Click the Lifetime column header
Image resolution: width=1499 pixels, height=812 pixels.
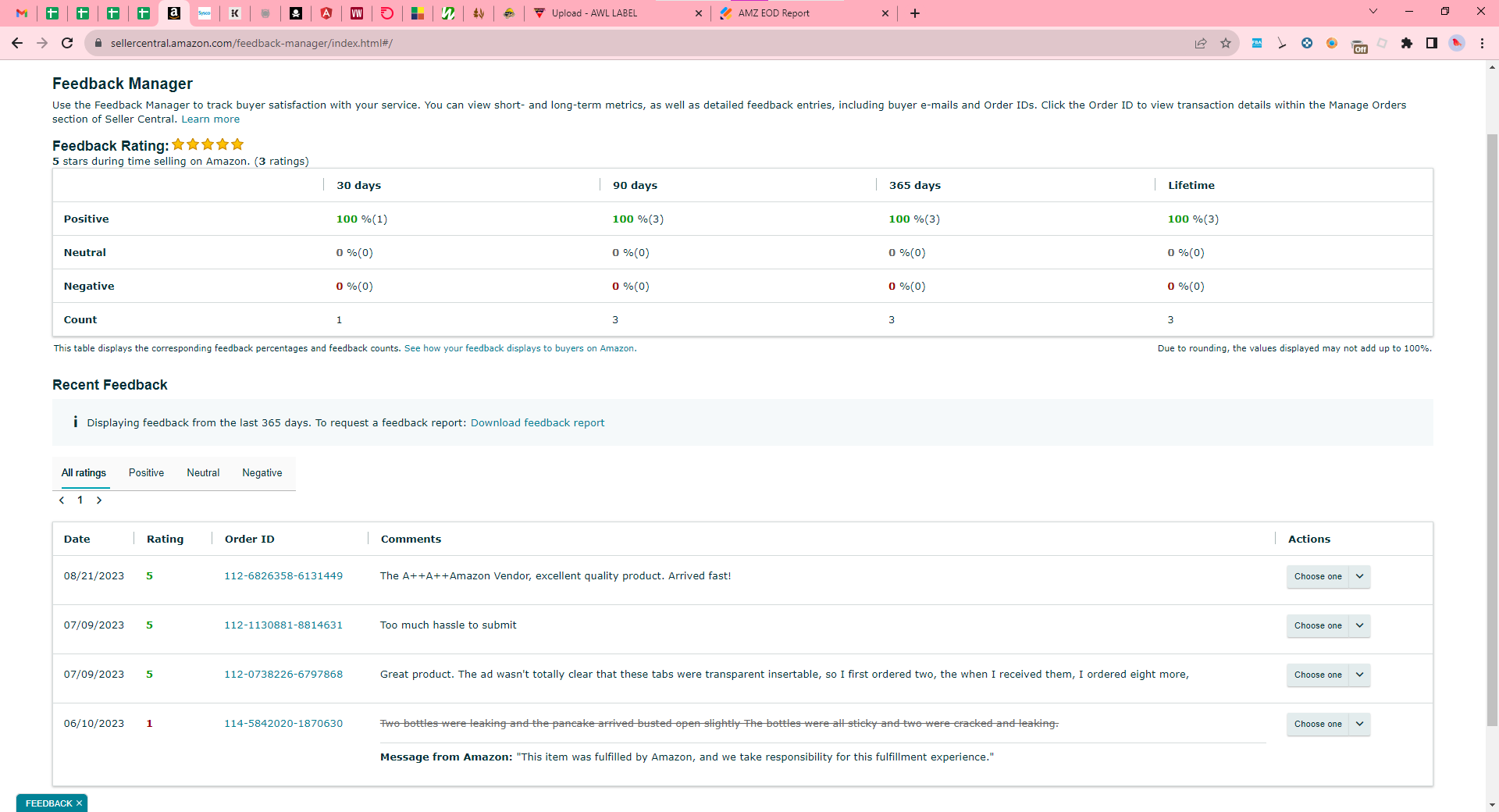(x=1191, y=186)
